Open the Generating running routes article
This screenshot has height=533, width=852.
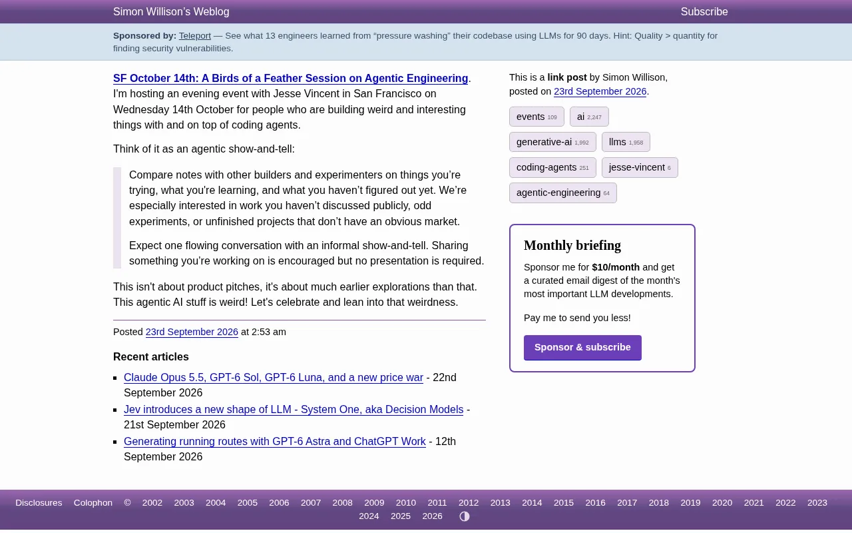tap(275, 442)
